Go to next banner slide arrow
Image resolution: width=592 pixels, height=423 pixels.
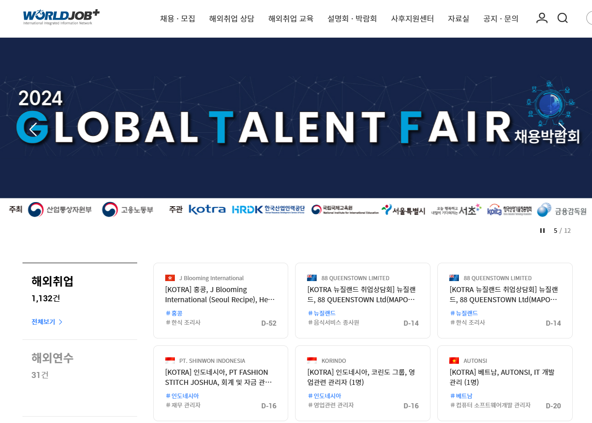tap(562, 130)
